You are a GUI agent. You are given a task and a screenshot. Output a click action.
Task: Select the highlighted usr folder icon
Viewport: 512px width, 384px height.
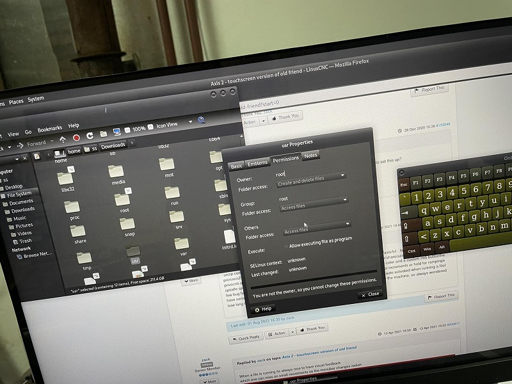click(133, 251)
